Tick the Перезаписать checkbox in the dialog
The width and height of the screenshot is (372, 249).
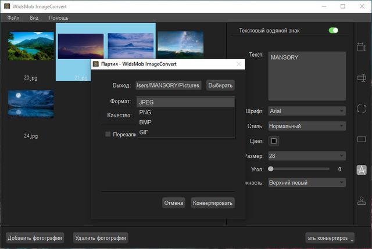(x=108, y=134)
